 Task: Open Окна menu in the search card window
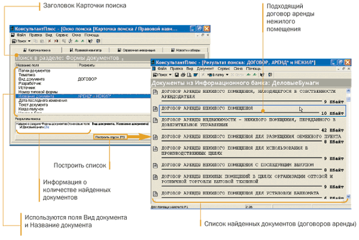(76, 35)
